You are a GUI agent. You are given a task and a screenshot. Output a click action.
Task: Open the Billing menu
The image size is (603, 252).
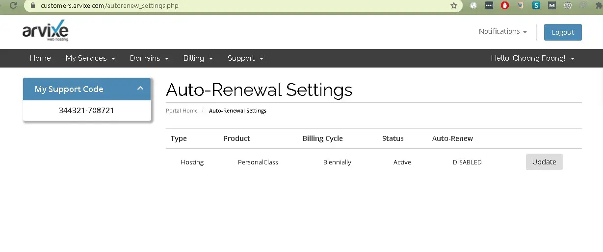coord(198,58)
